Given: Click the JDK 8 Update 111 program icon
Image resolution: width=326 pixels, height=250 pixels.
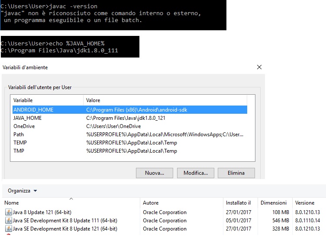Looking at the screenshot, I should tap(9, 220).
